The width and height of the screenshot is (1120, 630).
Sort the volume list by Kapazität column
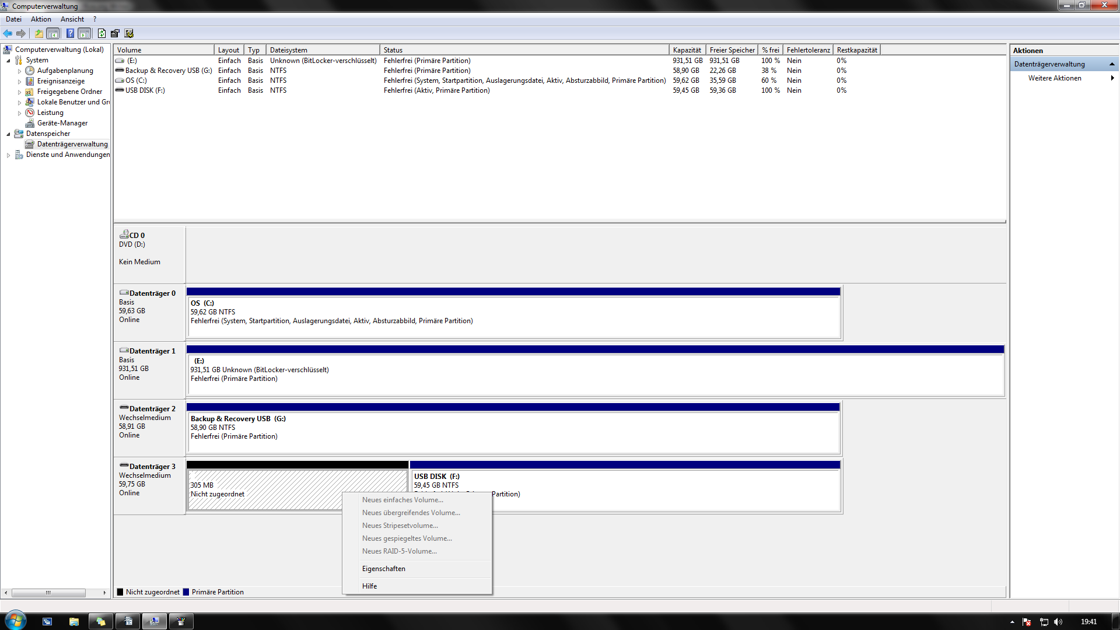pos(687,50)
